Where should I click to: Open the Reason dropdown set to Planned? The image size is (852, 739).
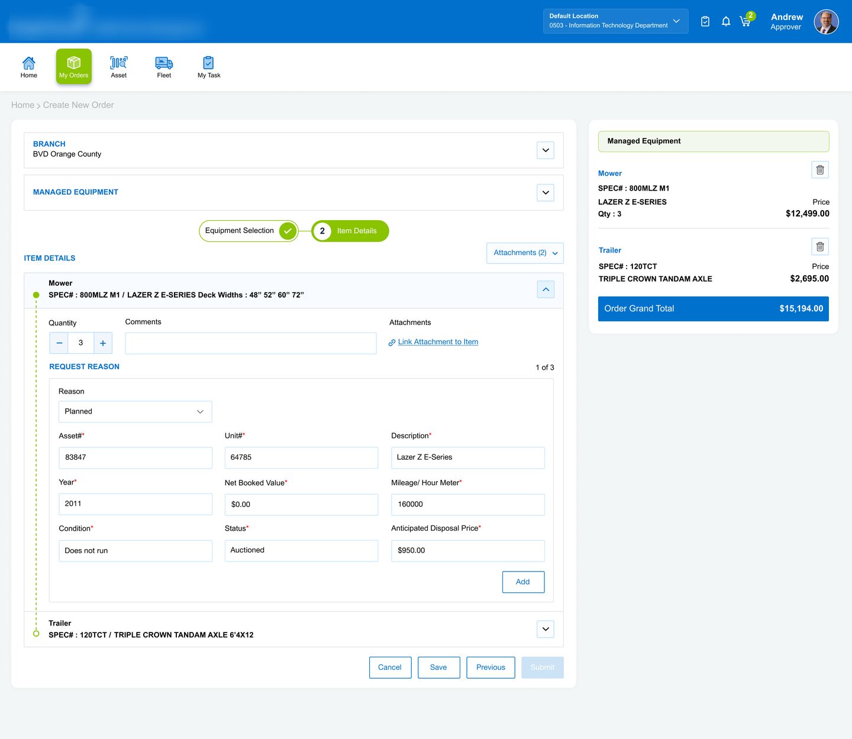click(135, 412)
